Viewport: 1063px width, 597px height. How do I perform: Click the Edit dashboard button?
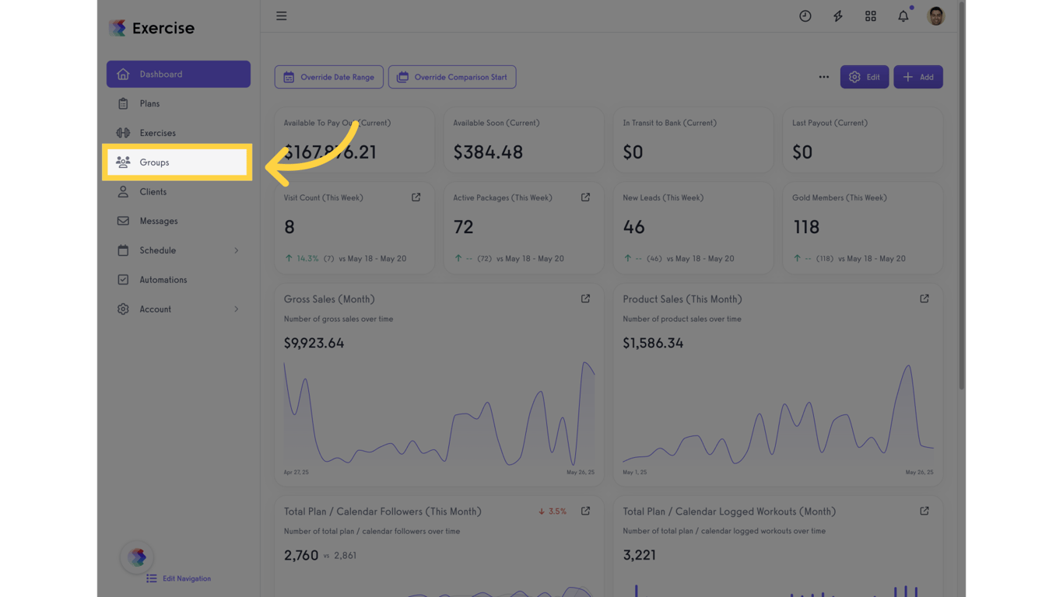pyautogui.click(x=865, y=77)
